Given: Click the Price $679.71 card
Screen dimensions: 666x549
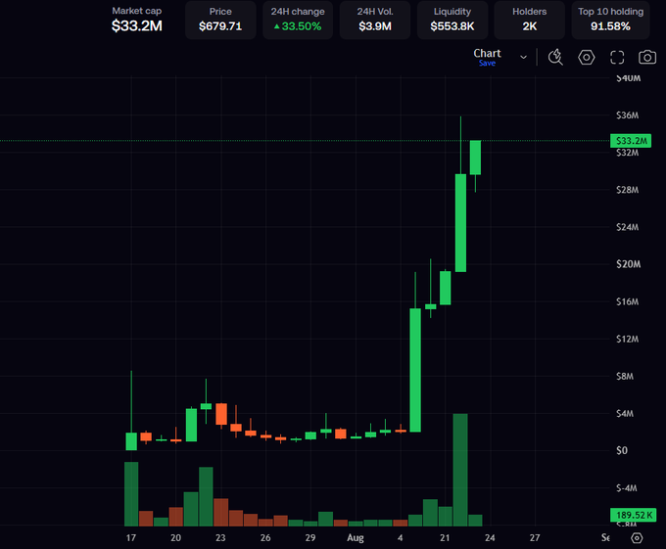Looking at the screenshot, I should (x=220, y=20).
